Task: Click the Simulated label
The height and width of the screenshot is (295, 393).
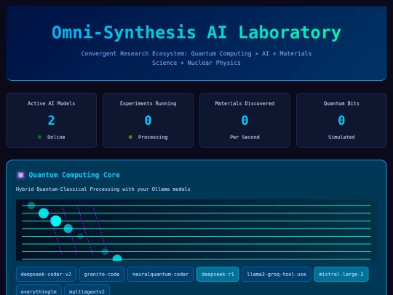Action: (341, 137)
